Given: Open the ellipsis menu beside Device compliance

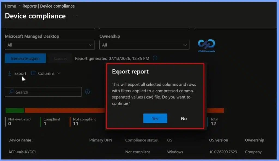Looking at the screenshot, I should click(75, 16).
